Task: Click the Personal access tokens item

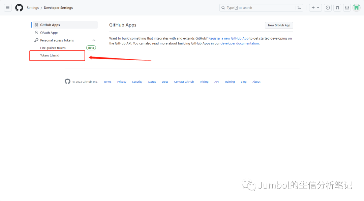Action: coord(57,40)
